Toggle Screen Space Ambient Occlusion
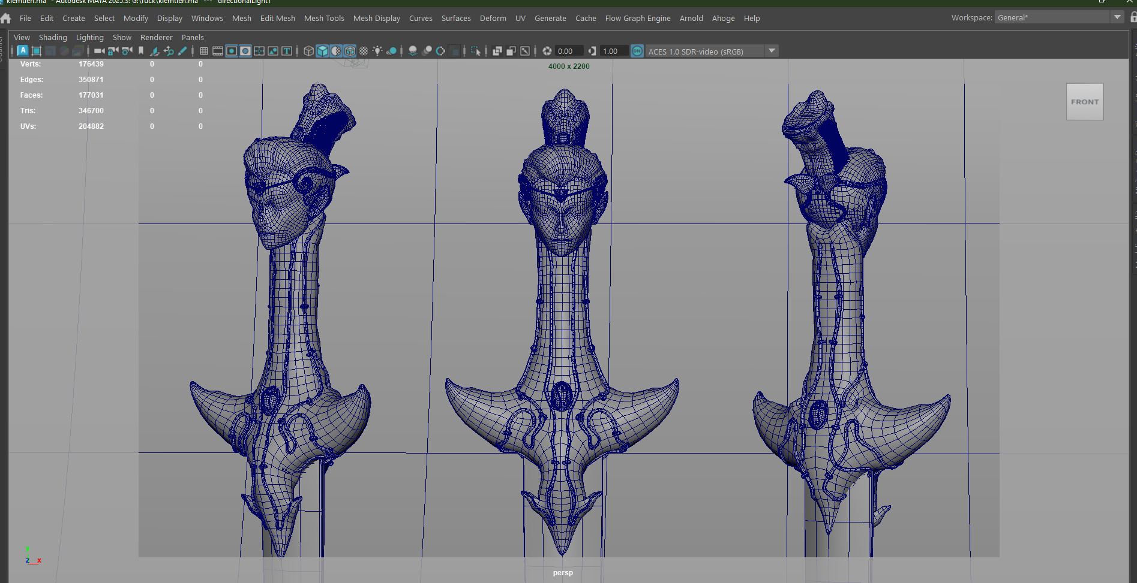Image resolution: width=1137 pixels, height=583 pixels. click(x=413, y=51)
